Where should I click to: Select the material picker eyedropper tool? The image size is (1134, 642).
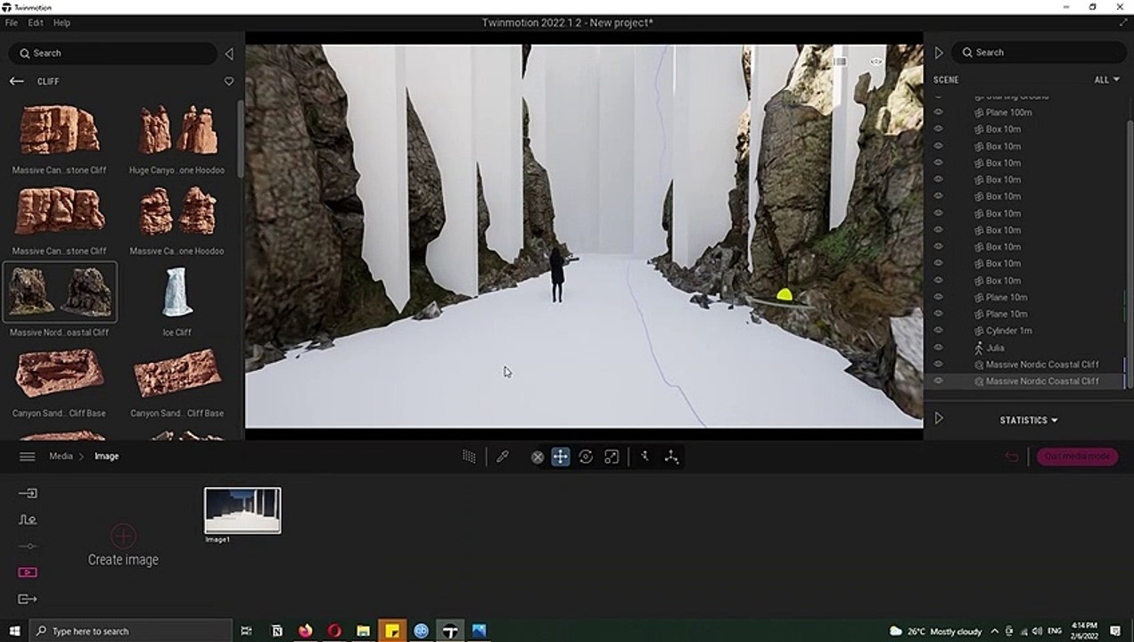click(x=503, y=457)
